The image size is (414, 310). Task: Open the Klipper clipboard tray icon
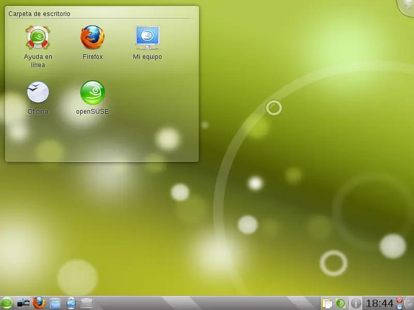click(327, 303)
